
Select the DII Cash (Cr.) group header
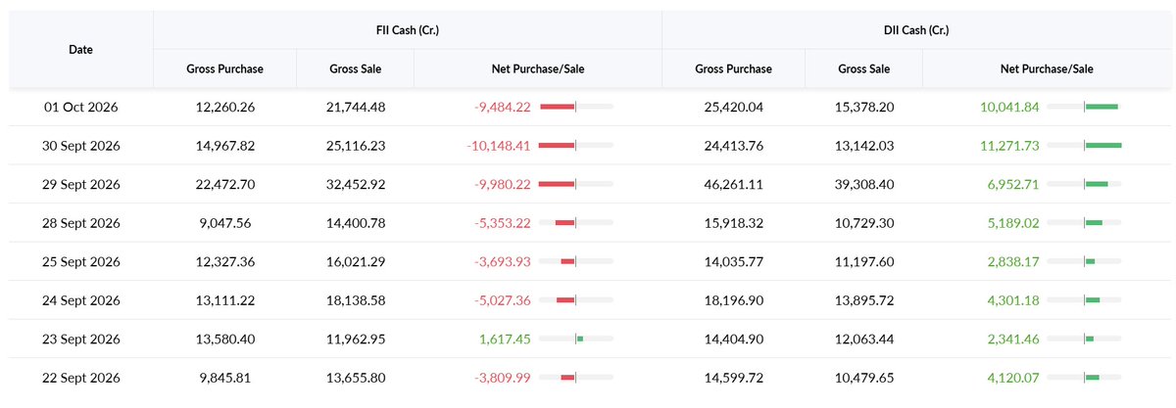(916, 30)
